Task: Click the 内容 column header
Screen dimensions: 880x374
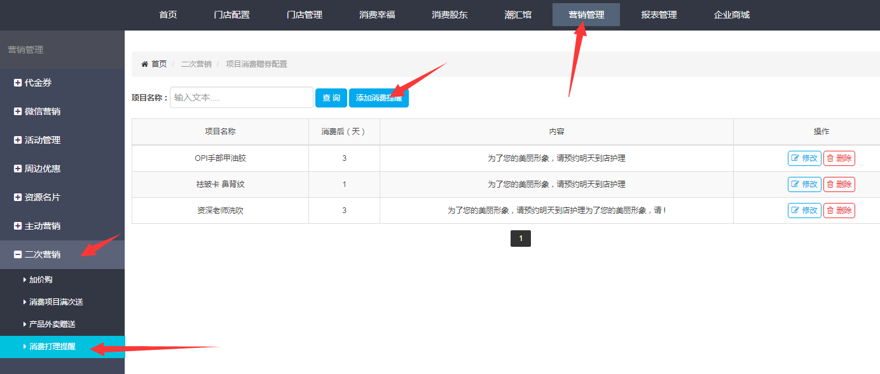Action: (556, 132)
